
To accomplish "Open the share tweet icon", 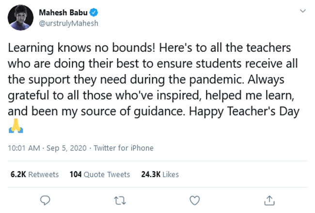I will pos(269,200).
